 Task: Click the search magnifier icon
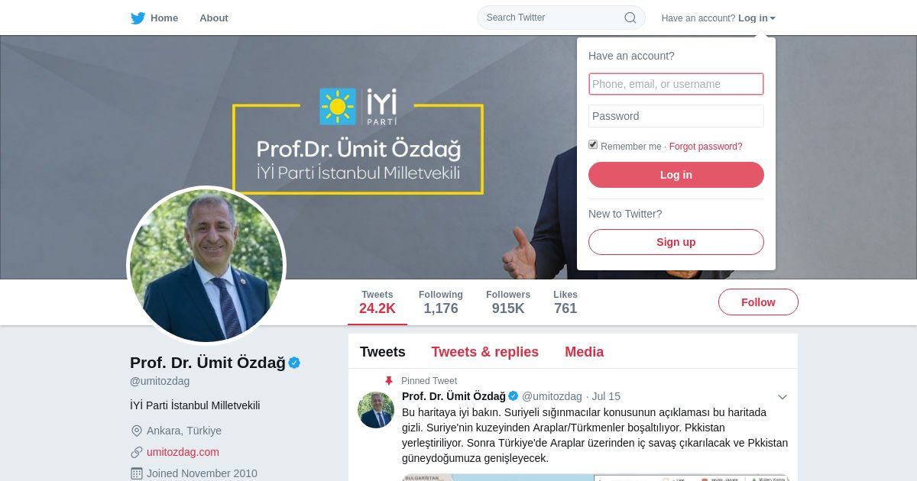click(630, 18)
